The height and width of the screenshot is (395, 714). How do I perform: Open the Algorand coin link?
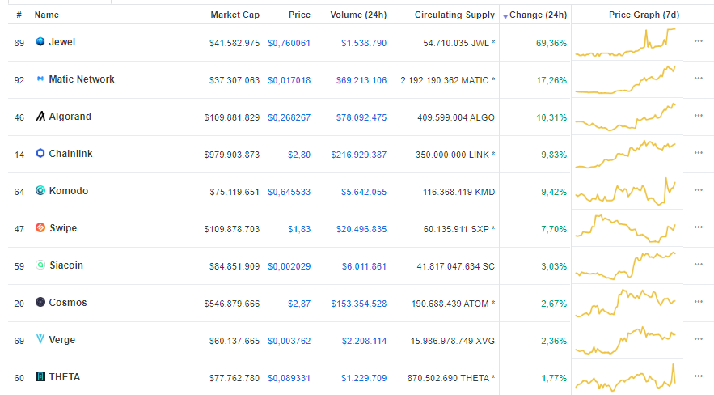70,117
